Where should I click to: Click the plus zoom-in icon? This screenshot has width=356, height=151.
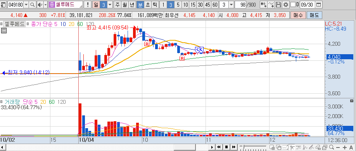coord(345,148)
